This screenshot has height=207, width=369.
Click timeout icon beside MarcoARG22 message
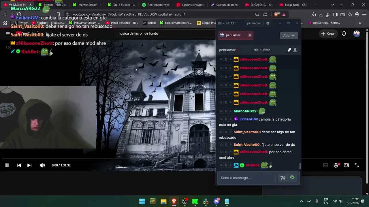click(x=226, y=111)
